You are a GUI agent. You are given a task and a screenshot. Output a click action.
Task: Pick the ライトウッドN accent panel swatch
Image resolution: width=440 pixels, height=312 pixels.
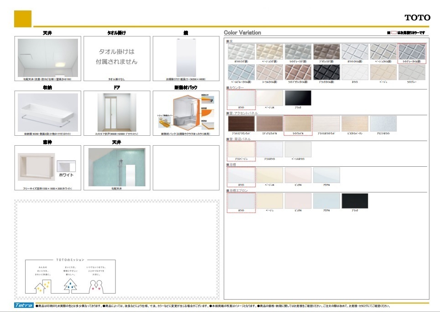(298, 123)
